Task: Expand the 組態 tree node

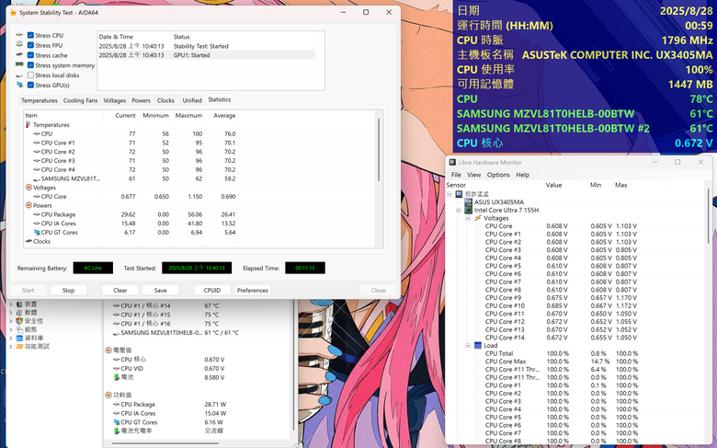Action: tap(11, 329)
